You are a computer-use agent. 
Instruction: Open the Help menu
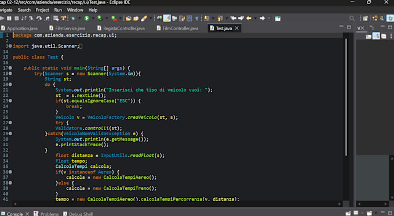click(93, 10)
